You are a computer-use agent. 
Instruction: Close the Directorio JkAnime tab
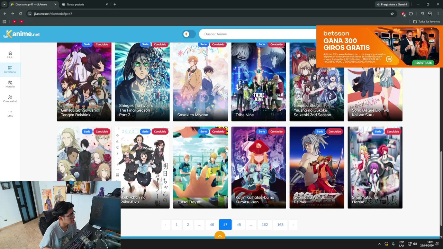tap(55, 4)
